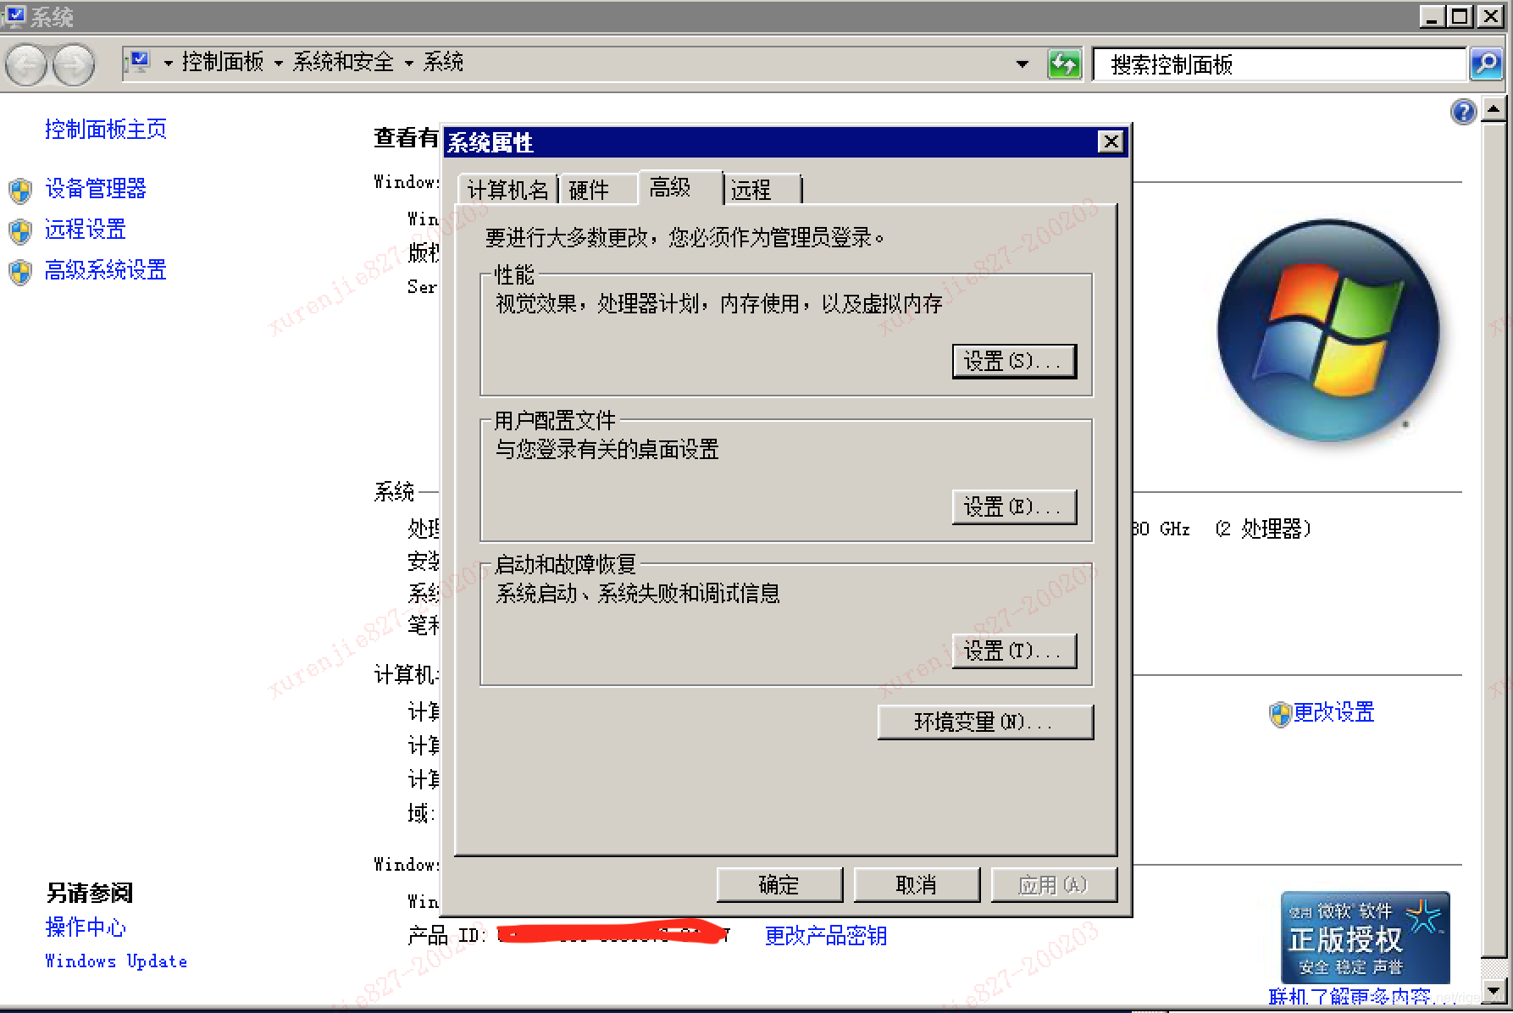This screenshot has height=1013, width=1513.
Task: Click the search magnifier icon
Action: [x=1487, y=64]
